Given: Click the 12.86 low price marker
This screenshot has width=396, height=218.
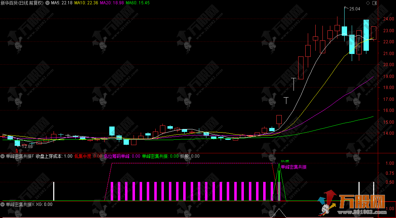Looking at the screenshot, I should 26,147.
